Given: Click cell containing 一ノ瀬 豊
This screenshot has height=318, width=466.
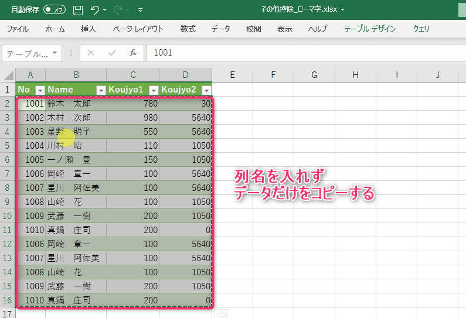Looking at the screenshot, I should [x=76, y=160].
